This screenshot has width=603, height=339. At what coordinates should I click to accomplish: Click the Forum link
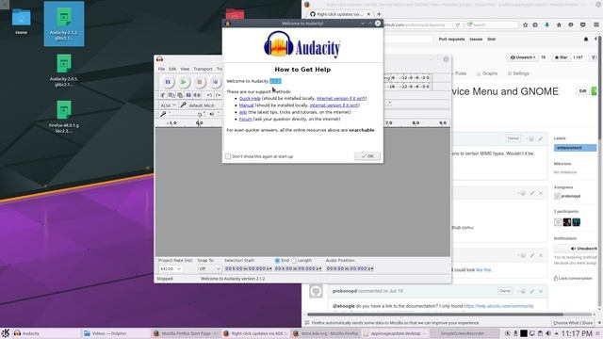(245, 120)
